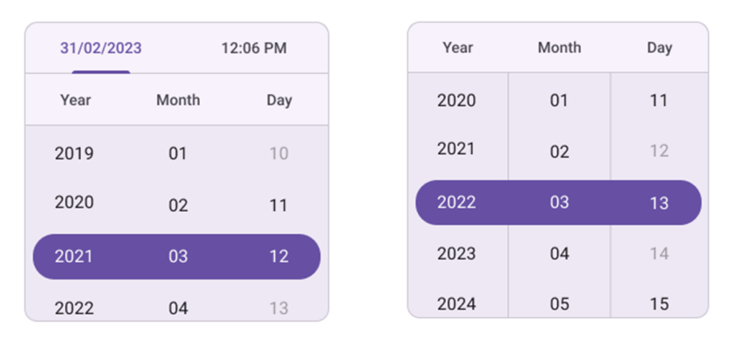
Task: Select year 2022 below the highlighted 2021 row
Action: pos(74,308)
